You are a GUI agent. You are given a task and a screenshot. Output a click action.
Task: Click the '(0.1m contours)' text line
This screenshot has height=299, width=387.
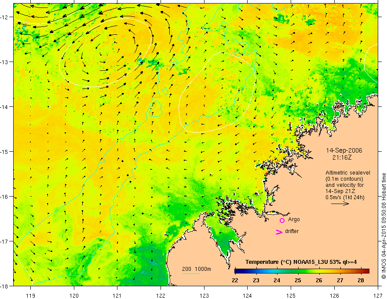point(344,179)
